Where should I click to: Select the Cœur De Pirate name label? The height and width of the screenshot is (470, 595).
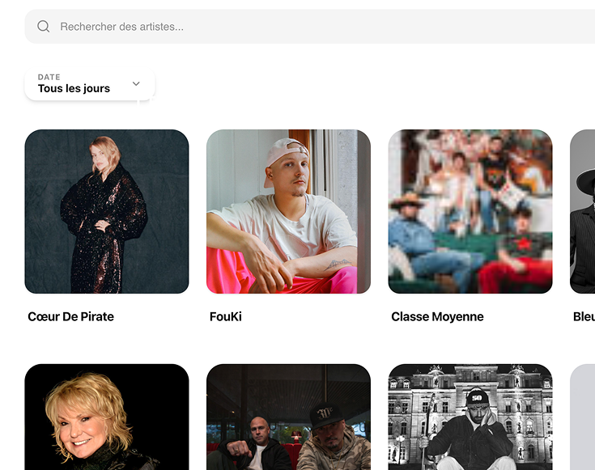[x=70, y=316]
